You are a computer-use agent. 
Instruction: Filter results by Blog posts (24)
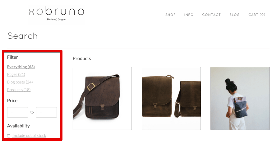tap(20, 82)
